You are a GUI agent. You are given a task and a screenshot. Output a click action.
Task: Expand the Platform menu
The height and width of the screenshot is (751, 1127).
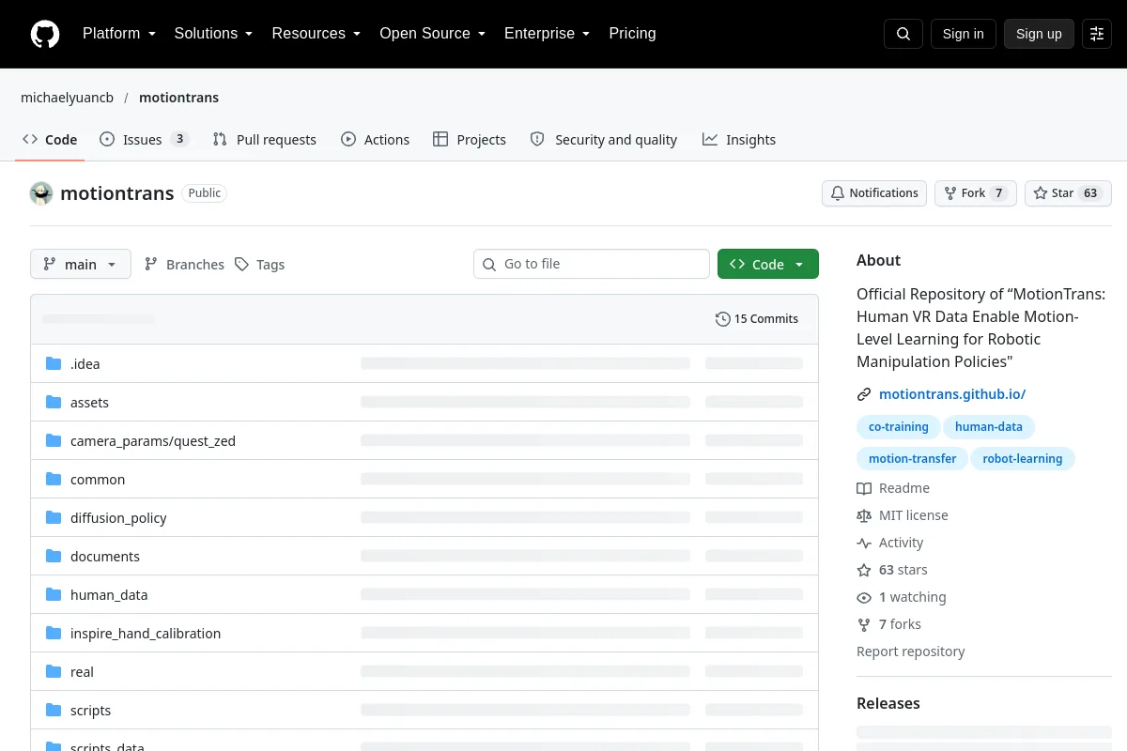(x=118, y=34)
